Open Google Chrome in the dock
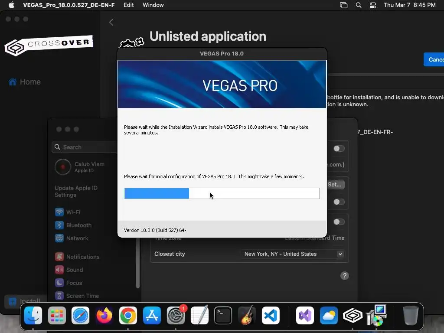444x333 pixels. [128, 315]
